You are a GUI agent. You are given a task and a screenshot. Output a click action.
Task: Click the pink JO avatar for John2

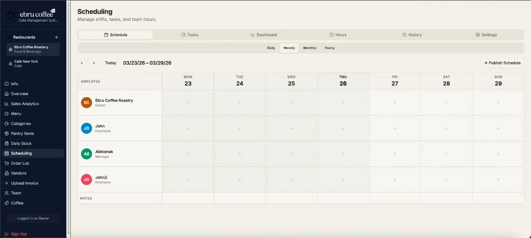click(86, 179)
